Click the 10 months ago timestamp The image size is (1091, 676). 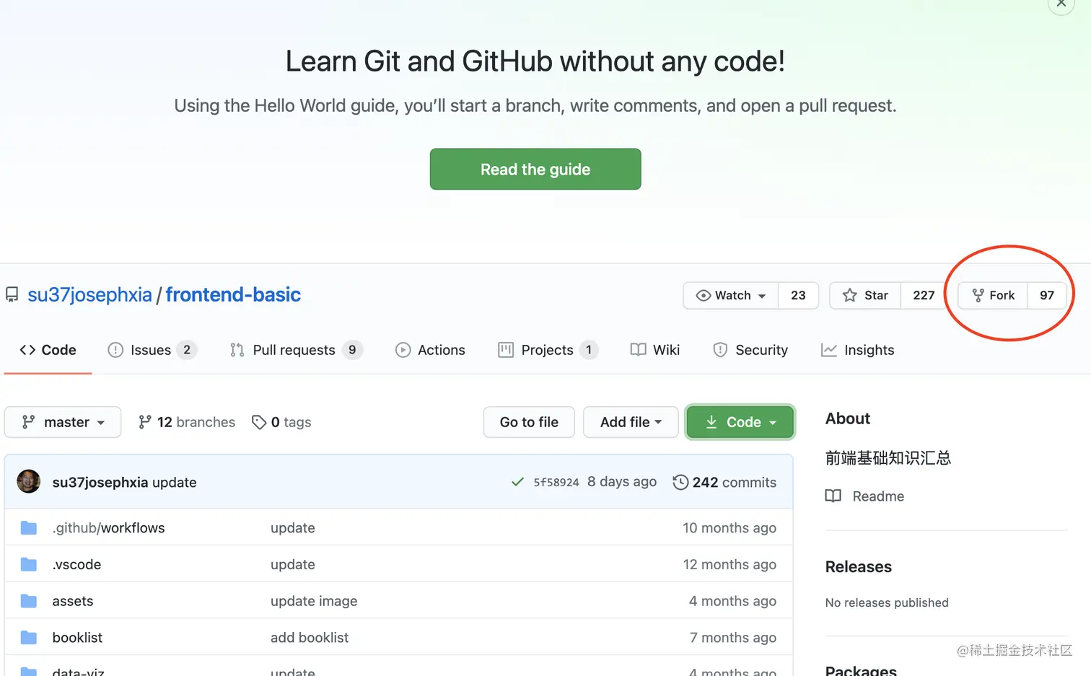[729, 528]
